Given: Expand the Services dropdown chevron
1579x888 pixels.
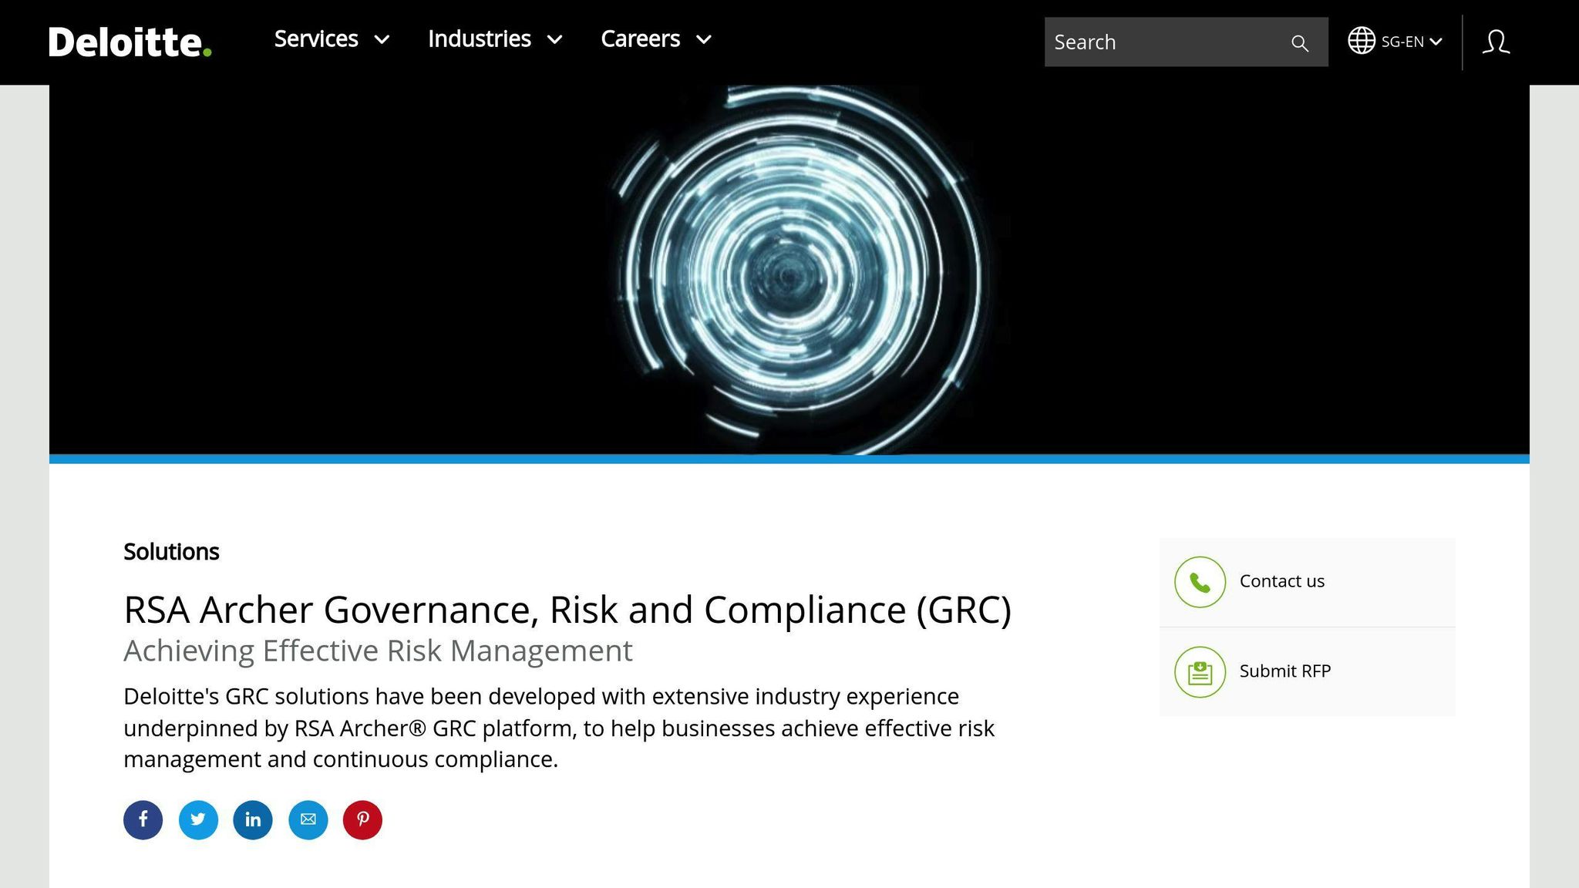Looking at the screenshot, I should point(382,40).
